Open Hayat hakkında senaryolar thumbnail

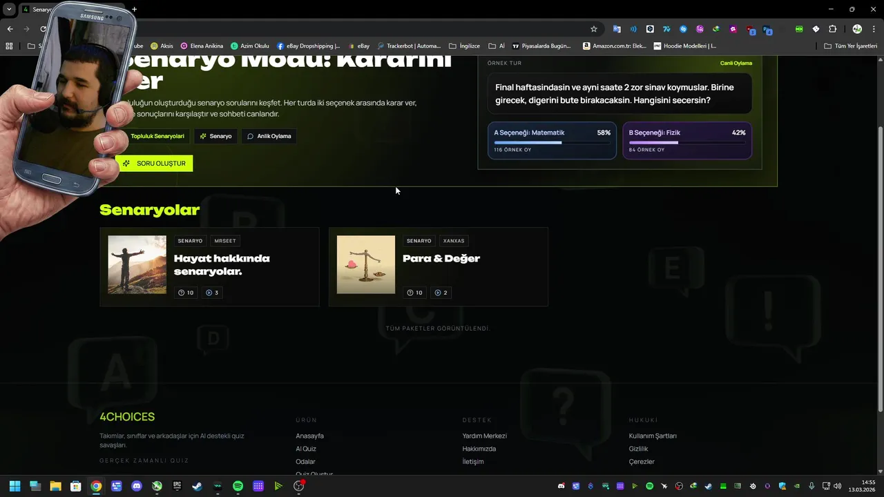point(137,265)
